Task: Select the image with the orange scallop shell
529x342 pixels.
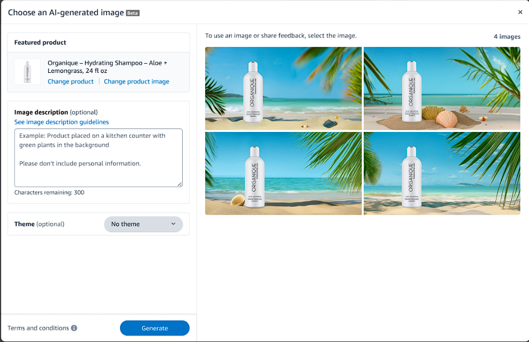Action: (x=441, y=88)
